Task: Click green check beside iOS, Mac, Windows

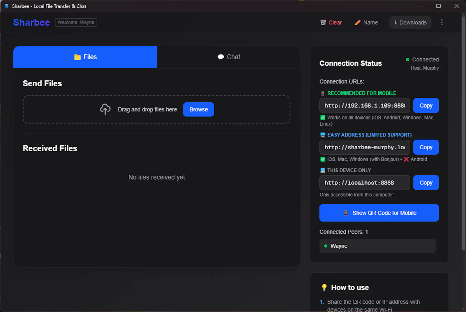Action: click(323, 159)
